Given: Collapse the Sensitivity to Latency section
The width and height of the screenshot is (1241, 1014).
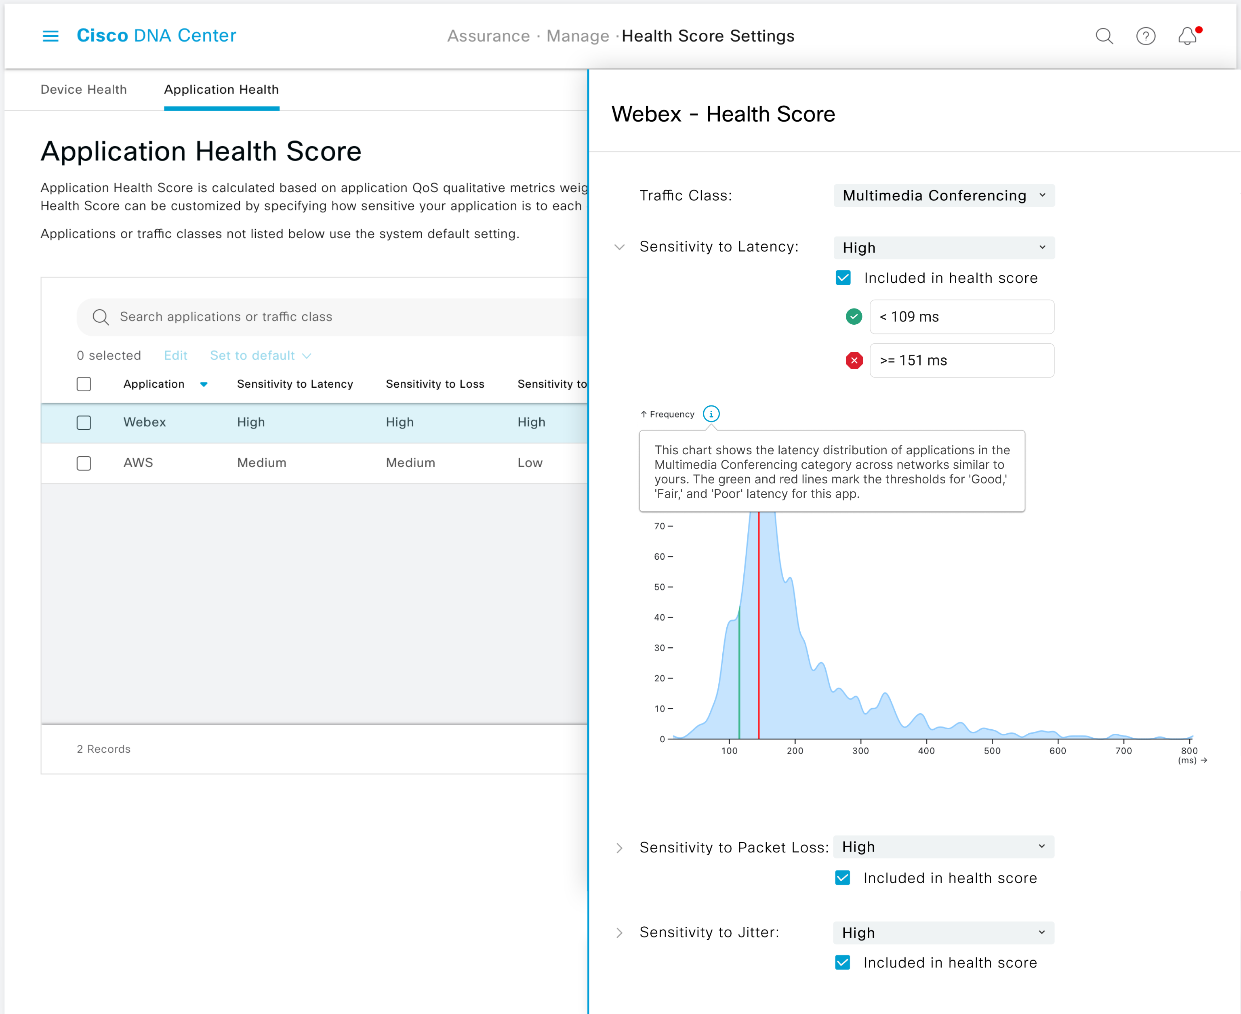Looking at the screenshot, I should (619, 247).
